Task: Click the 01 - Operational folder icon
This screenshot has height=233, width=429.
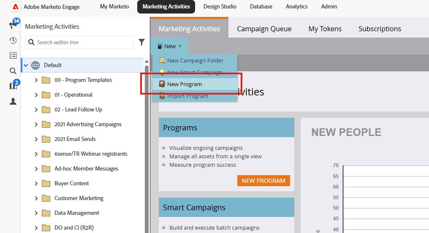Action: tap(46, 95)
